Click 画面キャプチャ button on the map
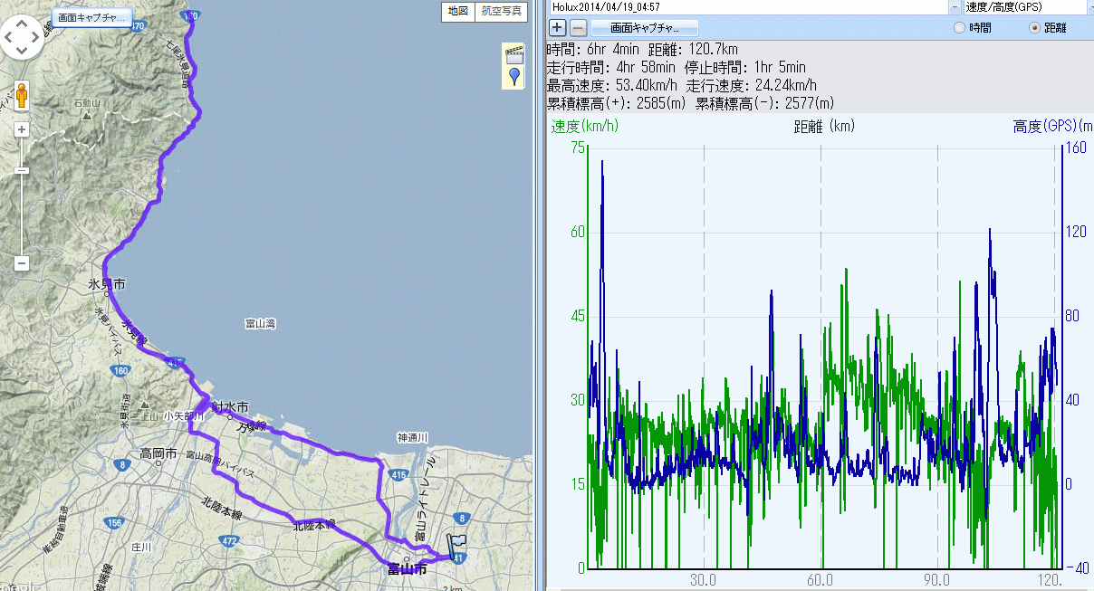Screen dimensions: 1094x591 (x=91, y=17)
